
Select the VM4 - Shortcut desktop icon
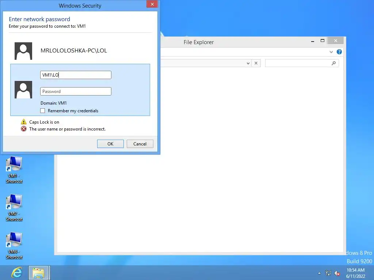[x=14, y=246]
